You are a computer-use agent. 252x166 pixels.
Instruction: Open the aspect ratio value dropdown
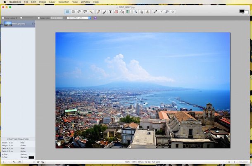coord(57,18)
